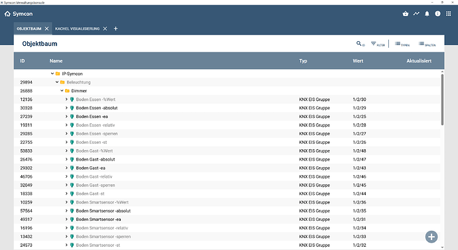The height and width of the screenshot is (250, 458).
Task: Click ID 46706 cell
Action: 27,176
